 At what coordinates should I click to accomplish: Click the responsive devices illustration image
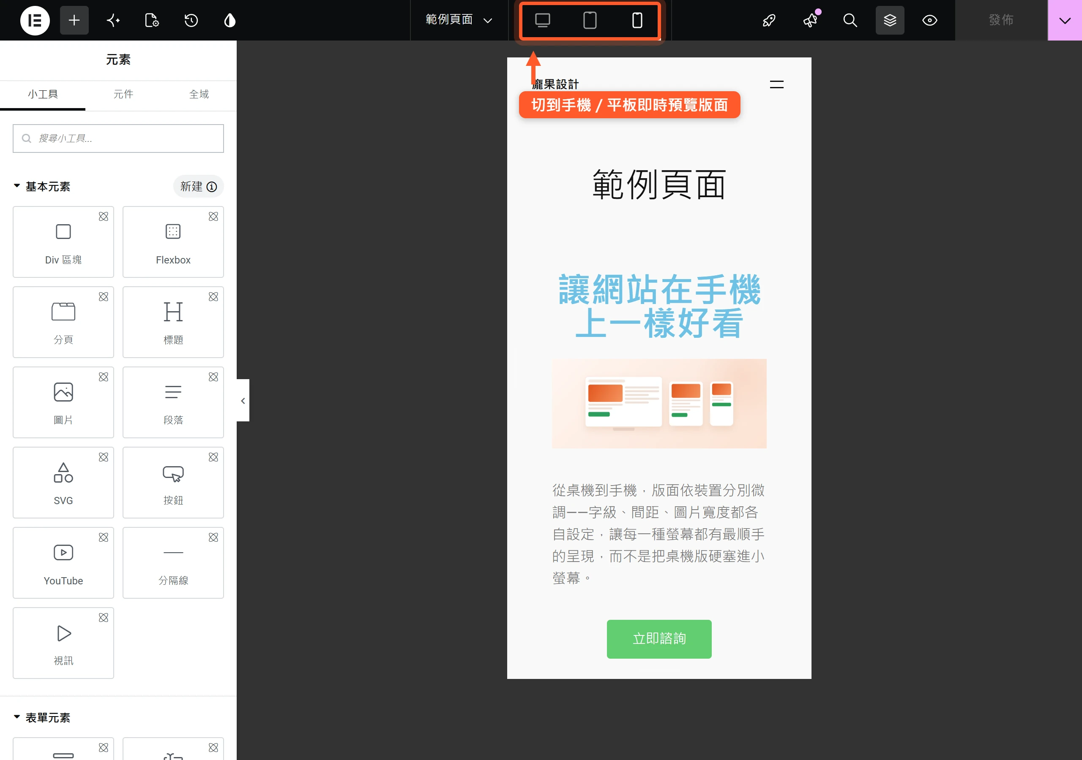tap(659, 404)
